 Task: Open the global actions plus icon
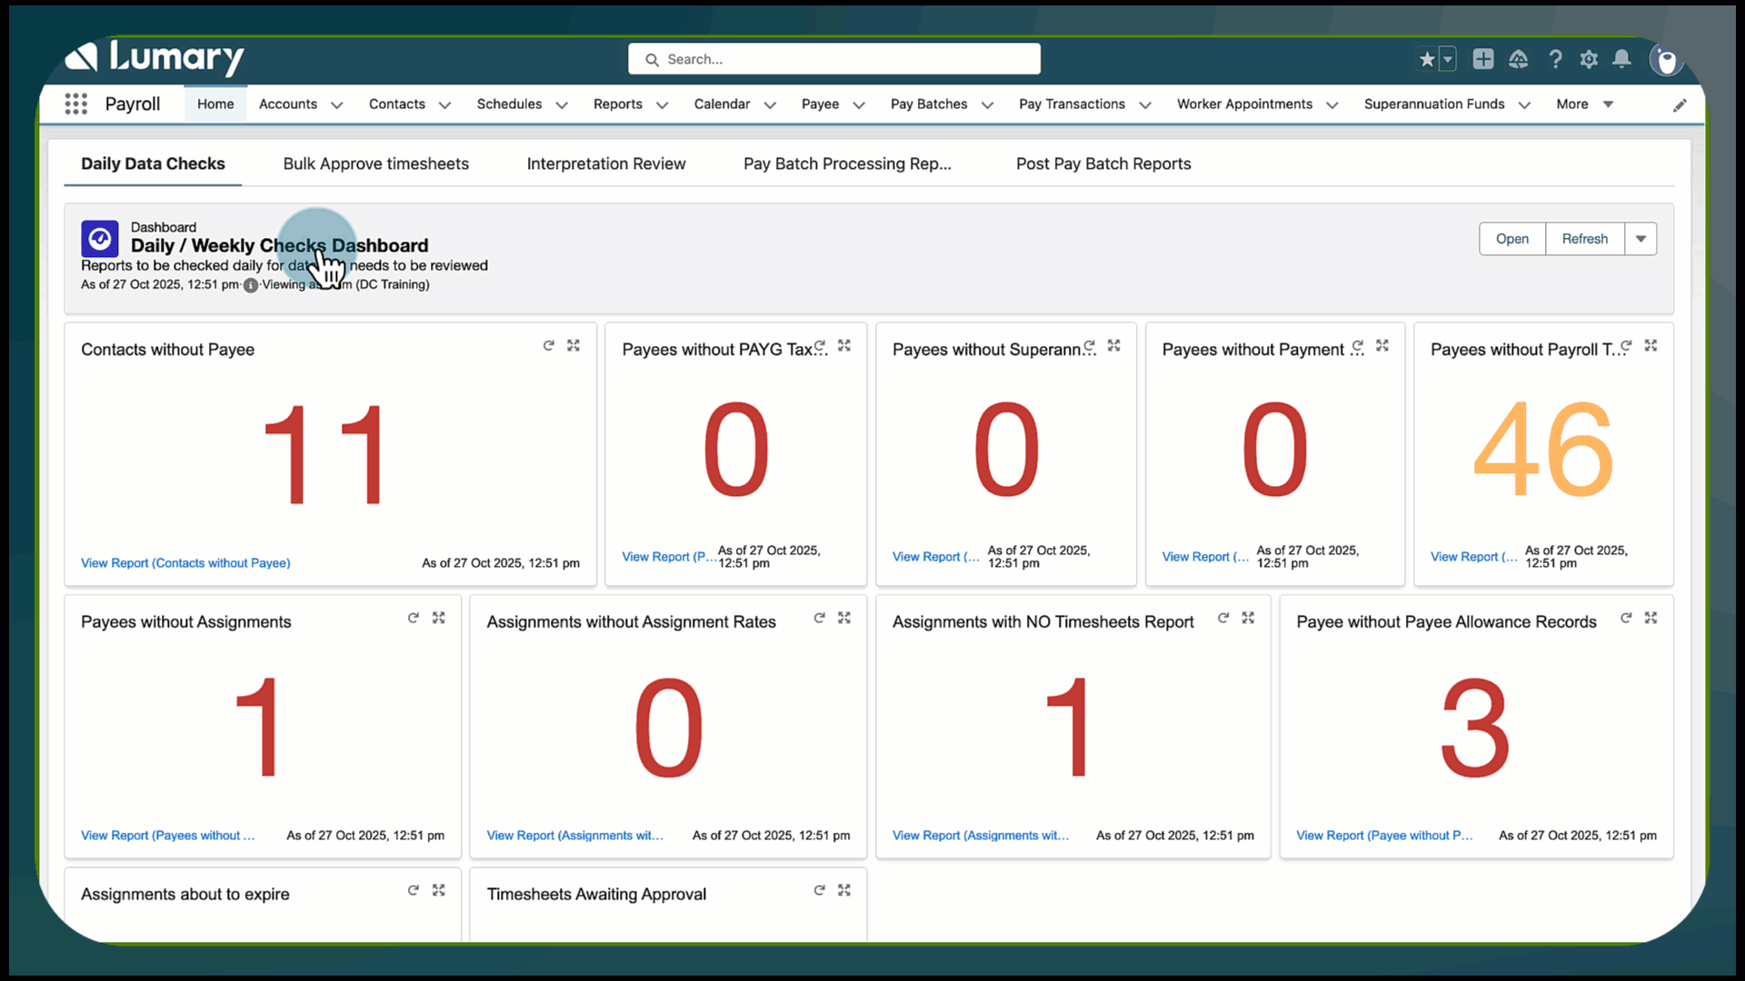click(x=1483, y=59)
